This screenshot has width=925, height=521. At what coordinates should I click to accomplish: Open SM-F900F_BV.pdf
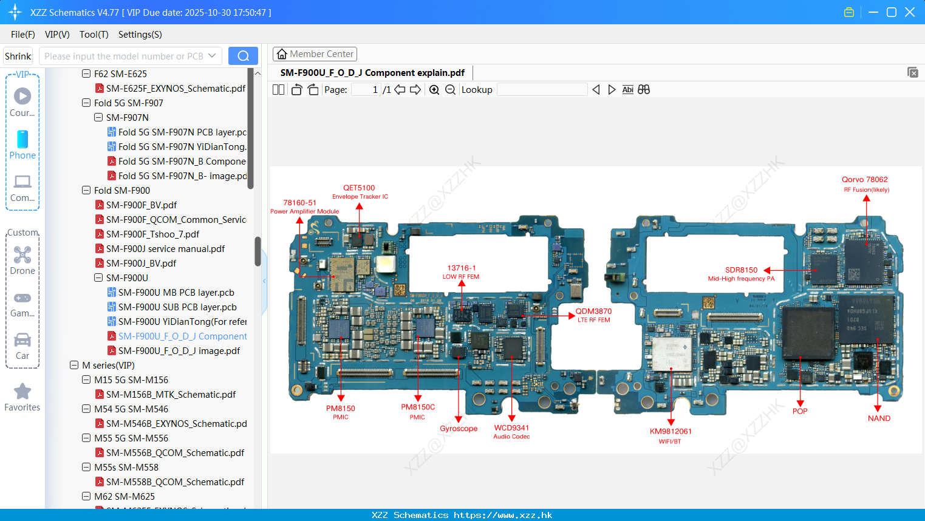pos(136,205)
